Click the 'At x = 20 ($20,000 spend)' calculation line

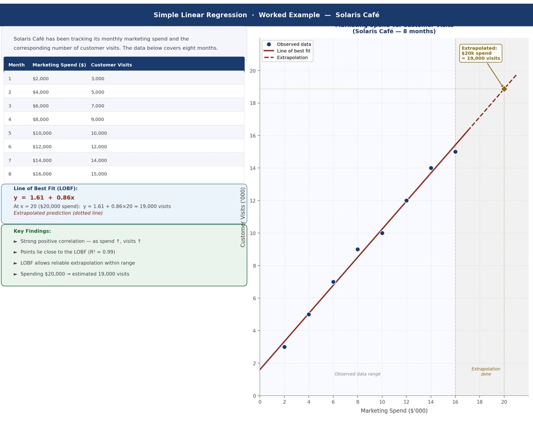[x=92, y=206]
